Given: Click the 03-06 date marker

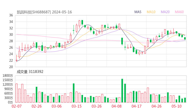Looking at the screenshot, I should click(56, 106).
